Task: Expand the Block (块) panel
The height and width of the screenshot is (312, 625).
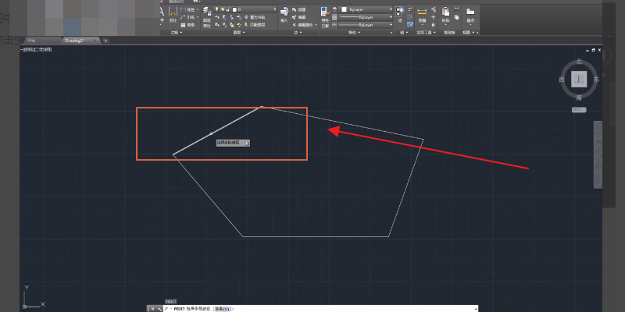Action: coord(297,32)
